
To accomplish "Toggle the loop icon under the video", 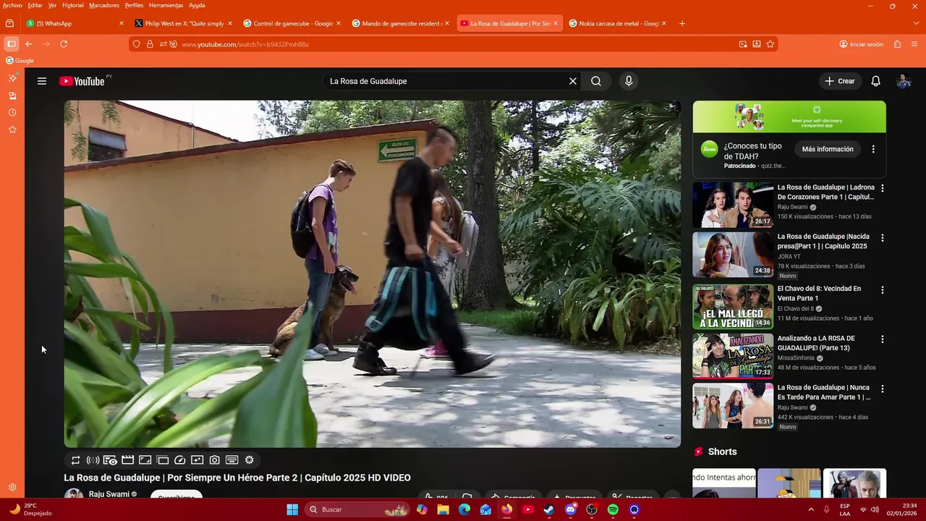I will pos(75,460).
